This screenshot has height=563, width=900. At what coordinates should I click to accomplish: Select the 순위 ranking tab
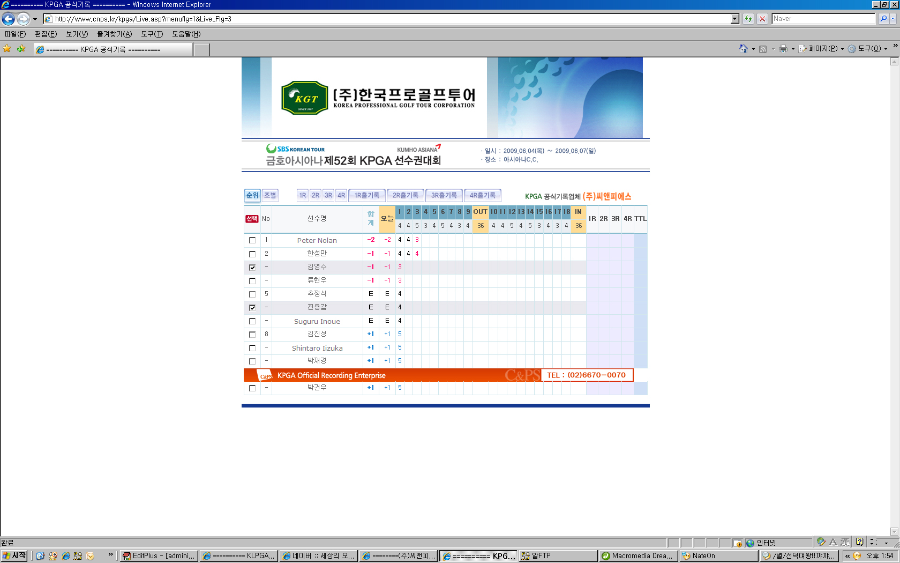click(x=252, y=195)
